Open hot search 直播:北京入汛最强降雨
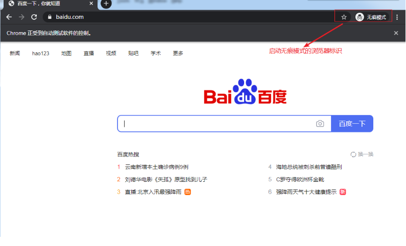Screen dimensions: 406x246 pos(153,192)
